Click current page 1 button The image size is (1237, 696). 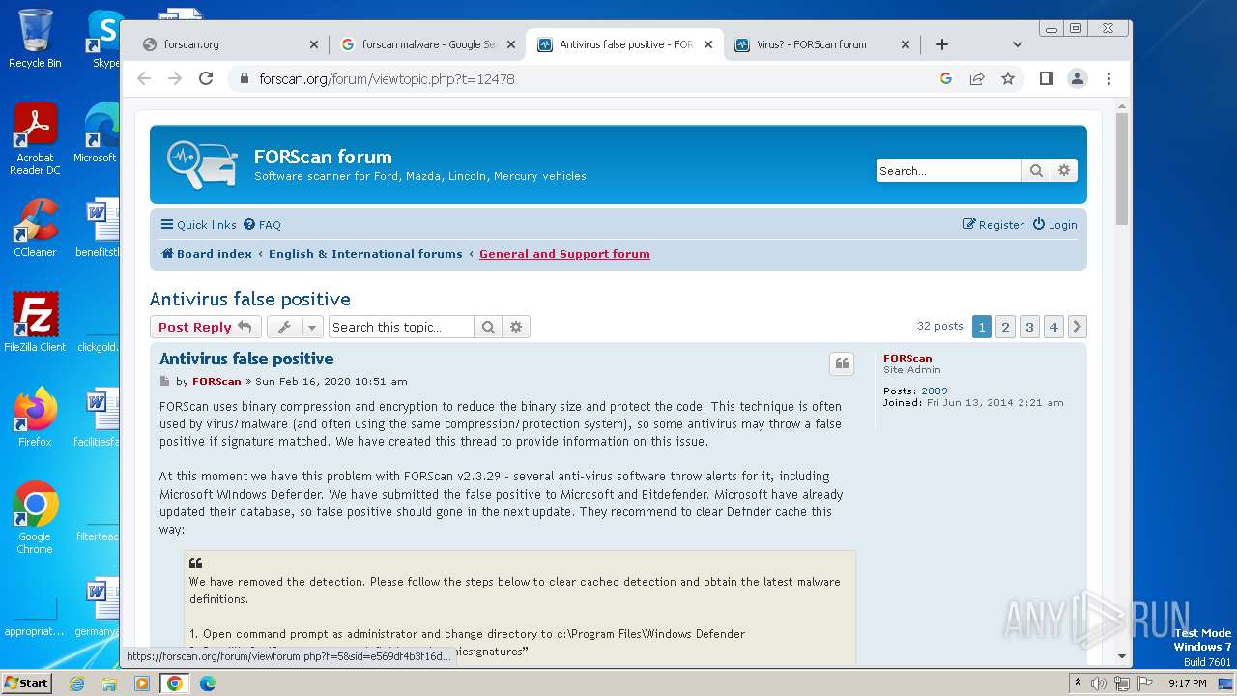click(x=981, y=327)
